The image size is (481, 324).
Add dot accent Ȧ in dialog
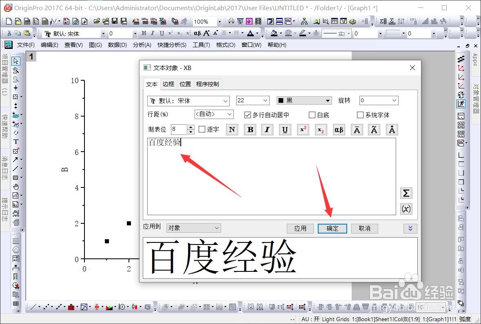pyautogui.click(x=392, y=130)
